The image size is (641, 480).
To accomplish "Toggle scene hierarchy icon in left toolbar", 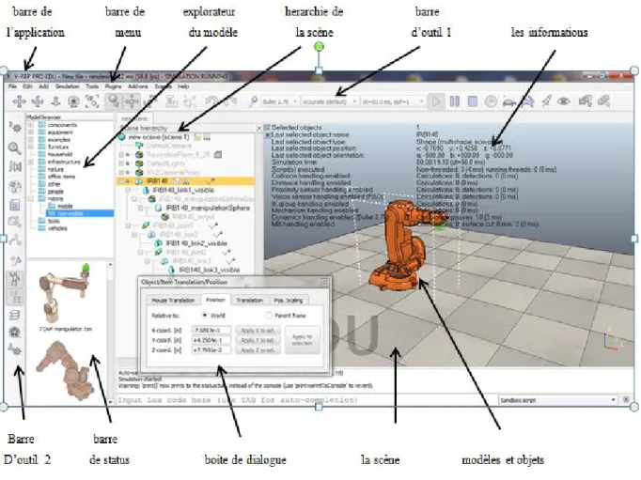I will [15, 297].
